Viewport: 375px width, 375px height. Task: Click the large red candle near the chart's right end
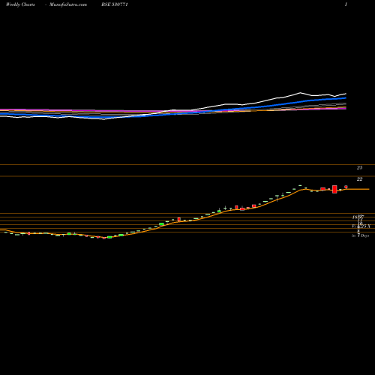[x=334, y=189]
